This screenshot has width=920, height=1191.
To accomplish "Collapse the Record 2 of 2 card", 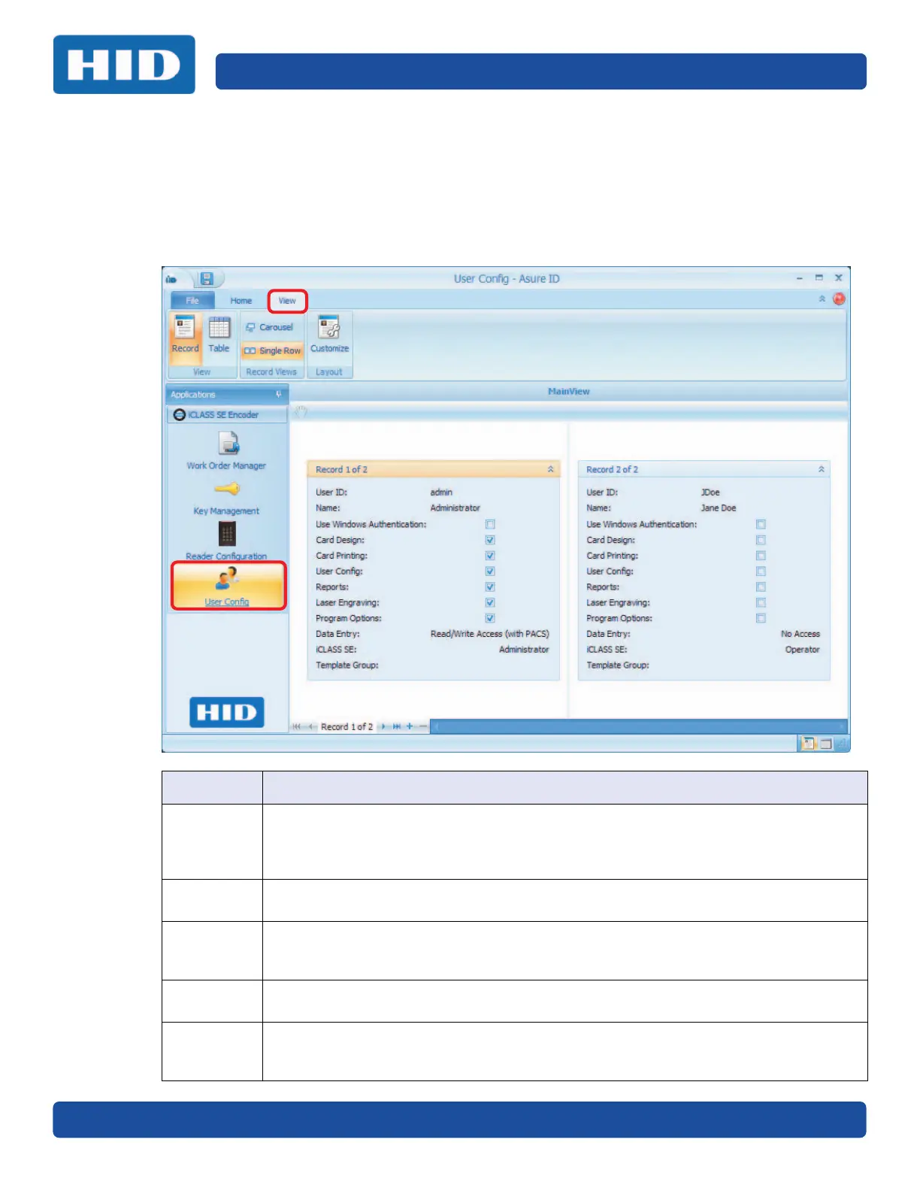I will pos(821,470).
